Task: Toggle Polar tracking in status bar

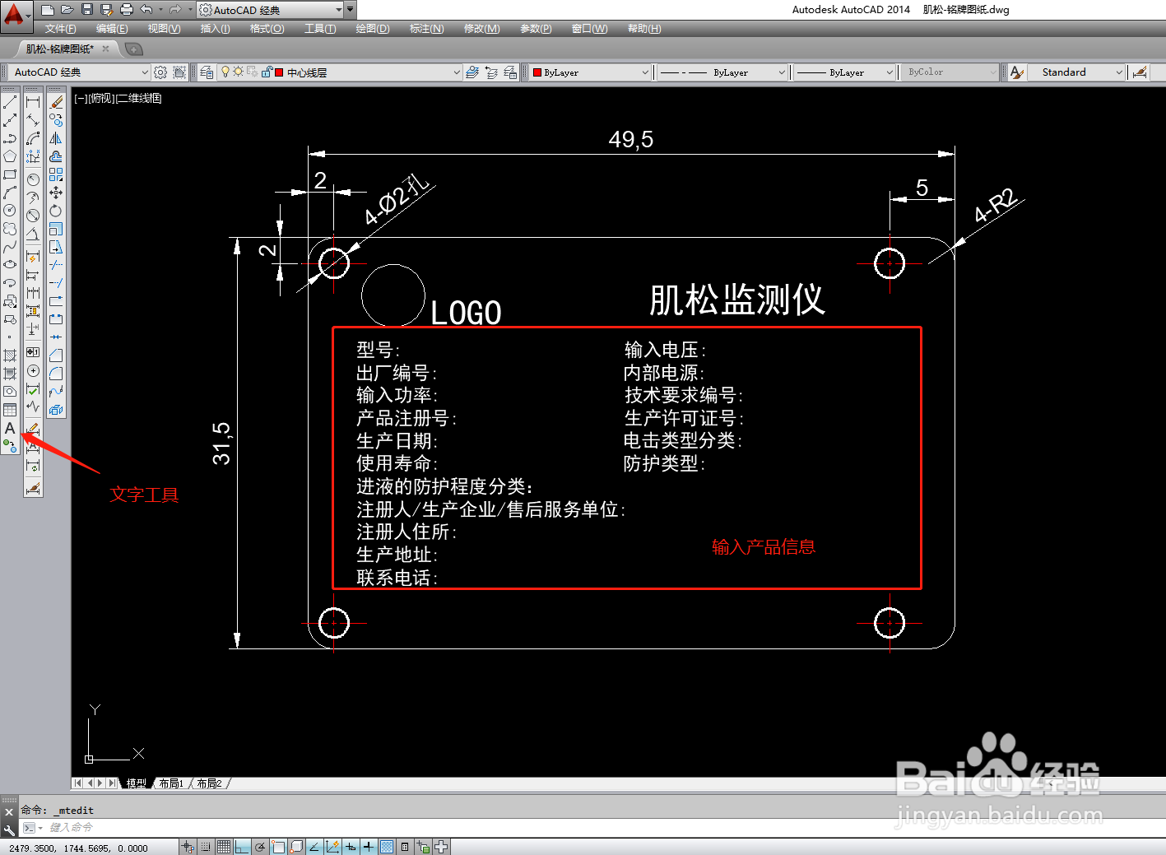Action: [x=260, y=847]
